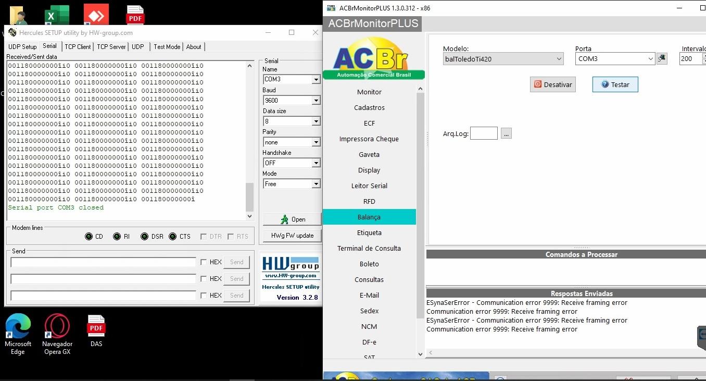This screenshot has height=381, width=706.
Task: Expand the Modelo balToledoTi420 dropdown
Action: click(559, 59)
